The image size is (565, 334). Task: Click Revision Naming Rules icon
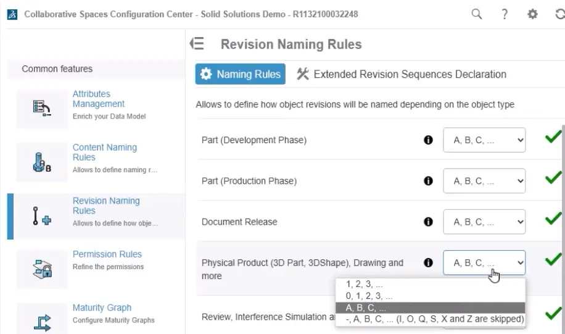coord(42,216)
